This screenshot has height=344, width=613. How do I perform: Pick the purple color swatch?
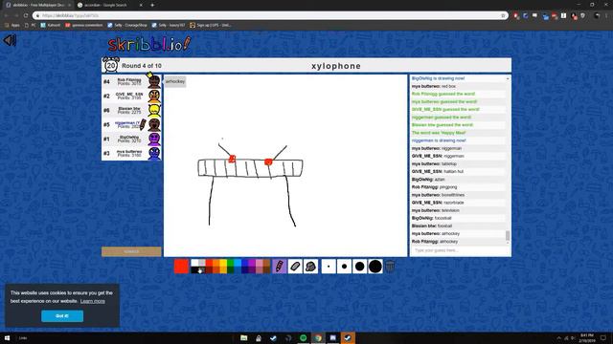click(x=252, y=264)
